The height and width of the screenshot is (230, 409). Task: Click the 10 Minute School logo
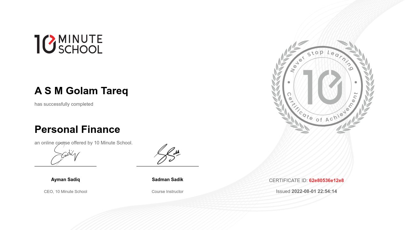tap(68, 44)
